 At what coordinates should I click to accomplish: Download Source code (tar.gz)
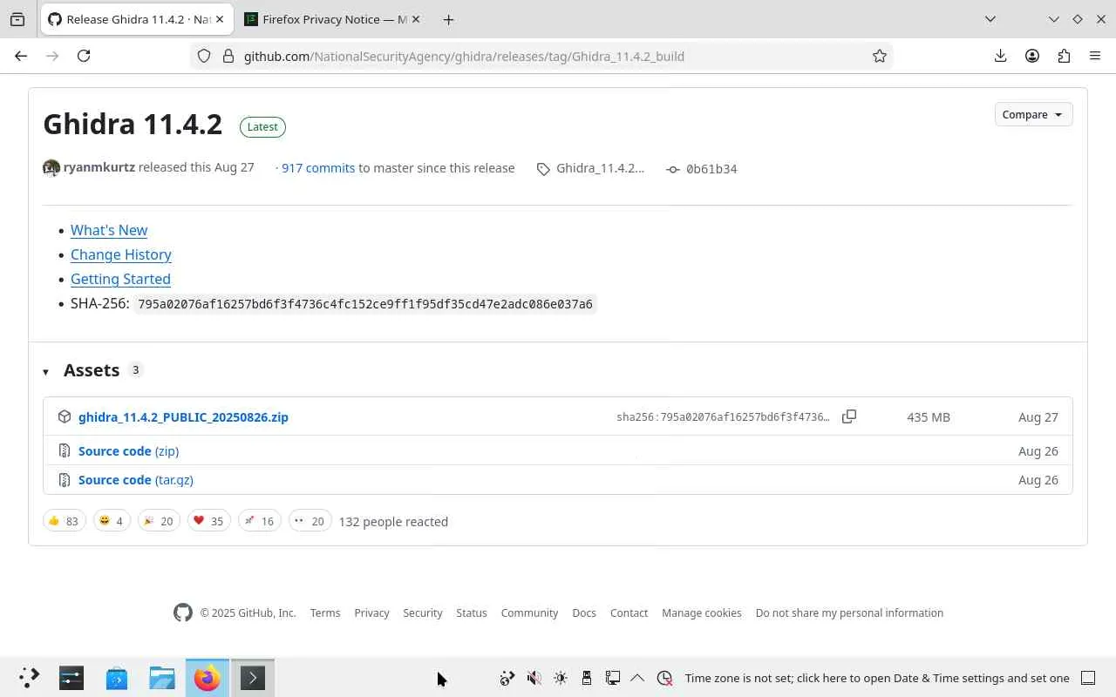pos(136,479)
